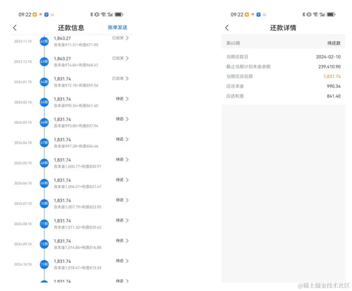Screen dimensions: 352x291
Task: Tap the back arrow on 还款信息 page
Action: [14, 28]
